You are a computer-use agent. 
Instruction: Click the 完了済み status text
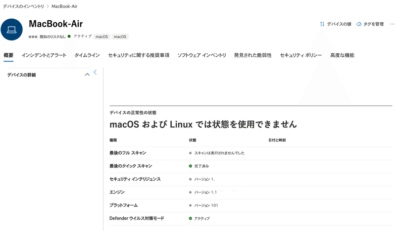point(201,166)
